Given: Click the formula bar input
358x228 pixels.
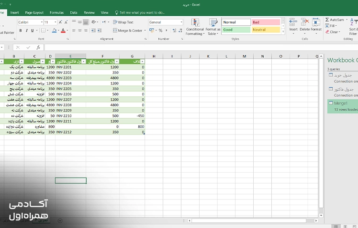Looking at the screenshot, I should 201,47.
